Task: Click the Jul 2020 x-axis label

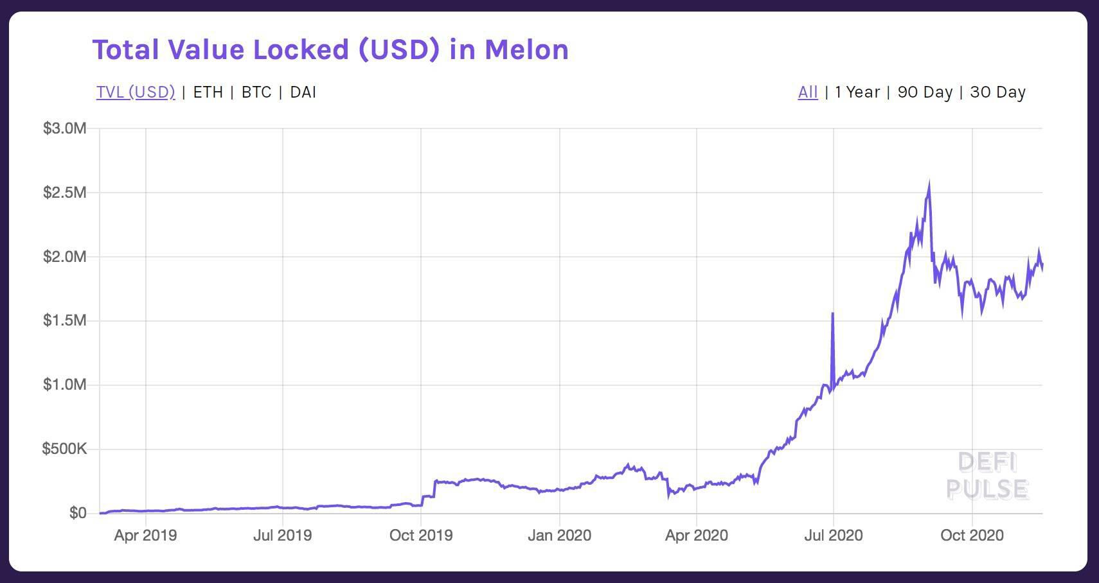Action: tap(834, 535)
